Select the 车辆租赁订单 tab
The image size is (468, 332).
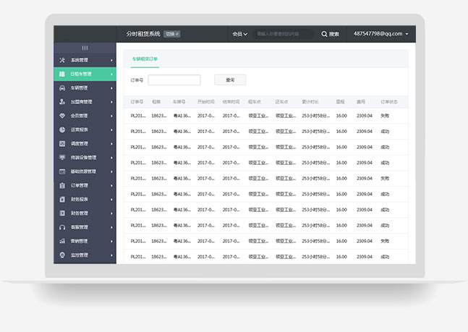[x=145, y=59]
